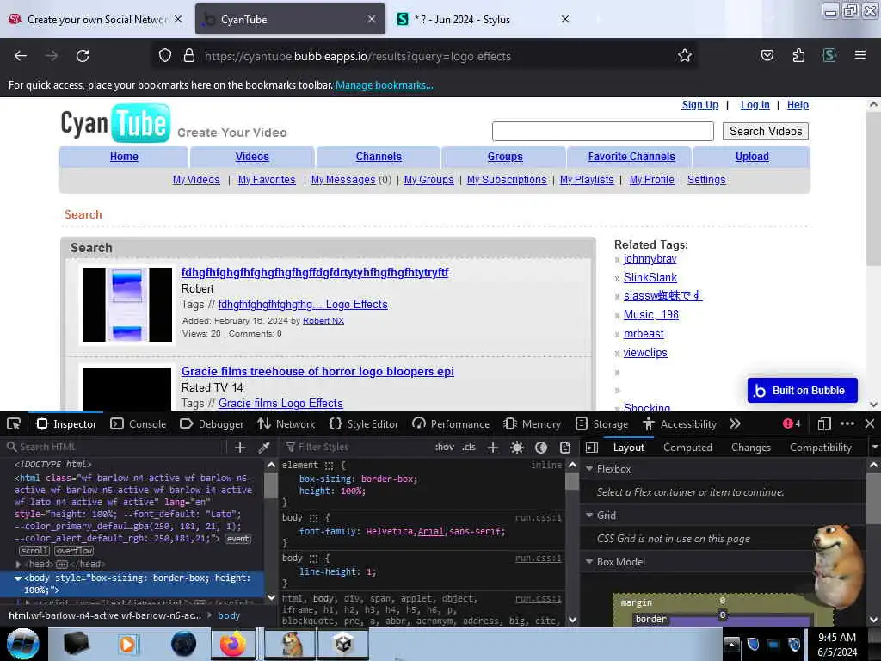Viewport: 881px width, 661px height.
Task: Click the CyanTube logo image
Action: [115, 123]
